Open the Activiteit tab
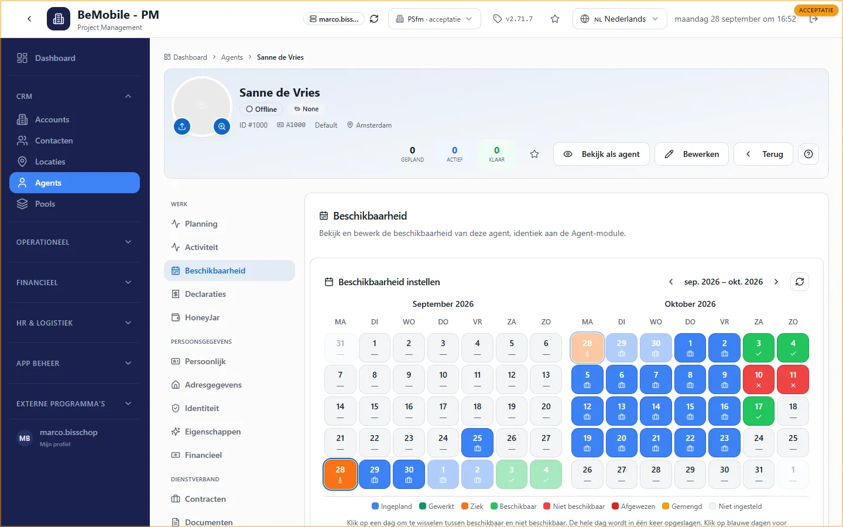 [229, 247]
